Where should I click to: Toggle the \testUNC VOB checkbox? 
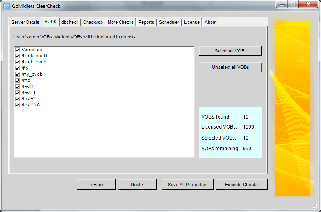pyautogui.click(x=18, y=105)
